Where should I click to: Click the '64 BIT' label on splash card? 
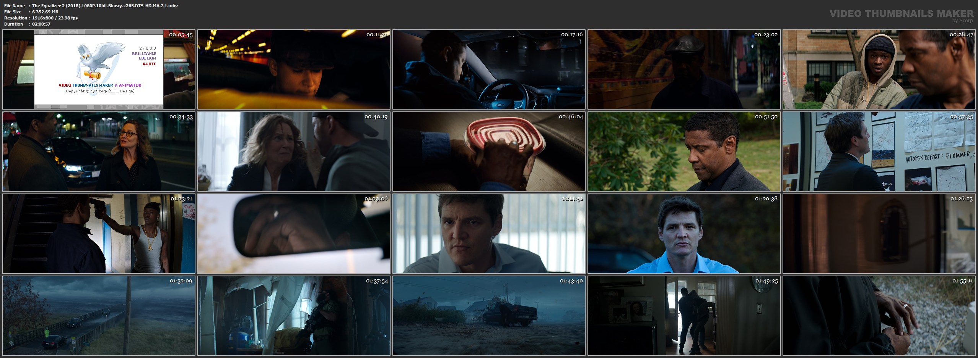point(149,64)
